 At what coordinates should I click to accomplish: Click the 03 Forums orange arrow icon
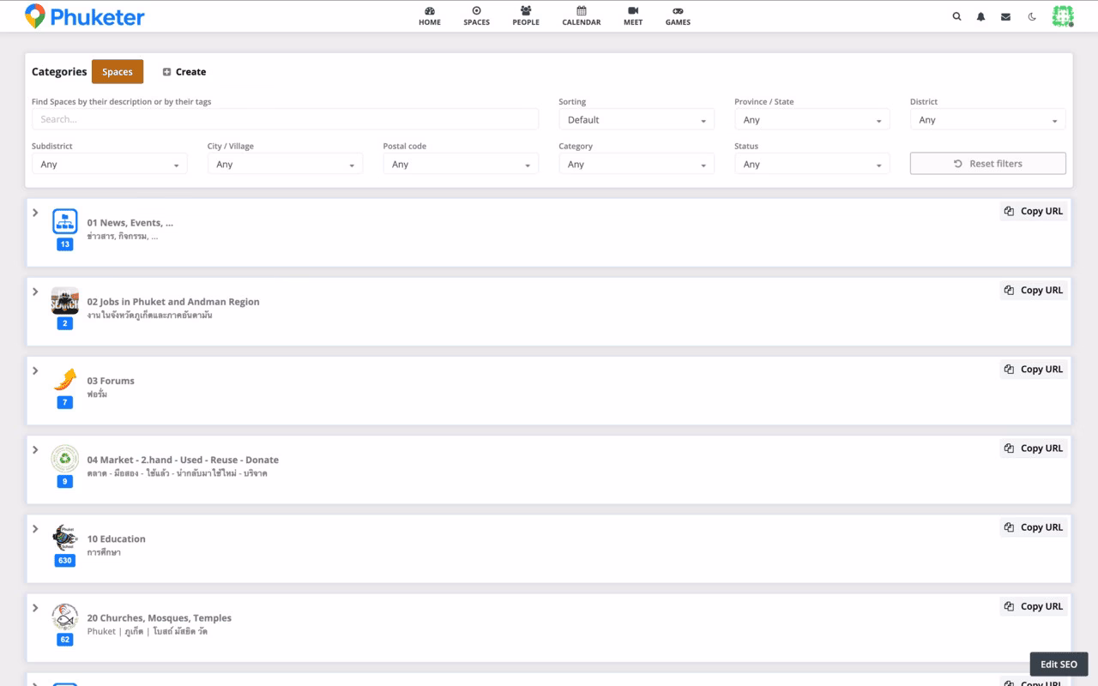click(x=65, y=380)
